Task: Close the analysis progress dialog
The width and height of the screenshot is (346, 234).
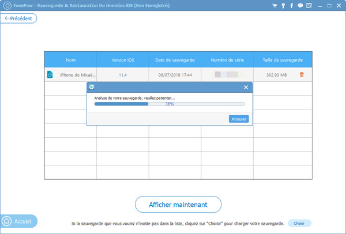Action: 246,87
